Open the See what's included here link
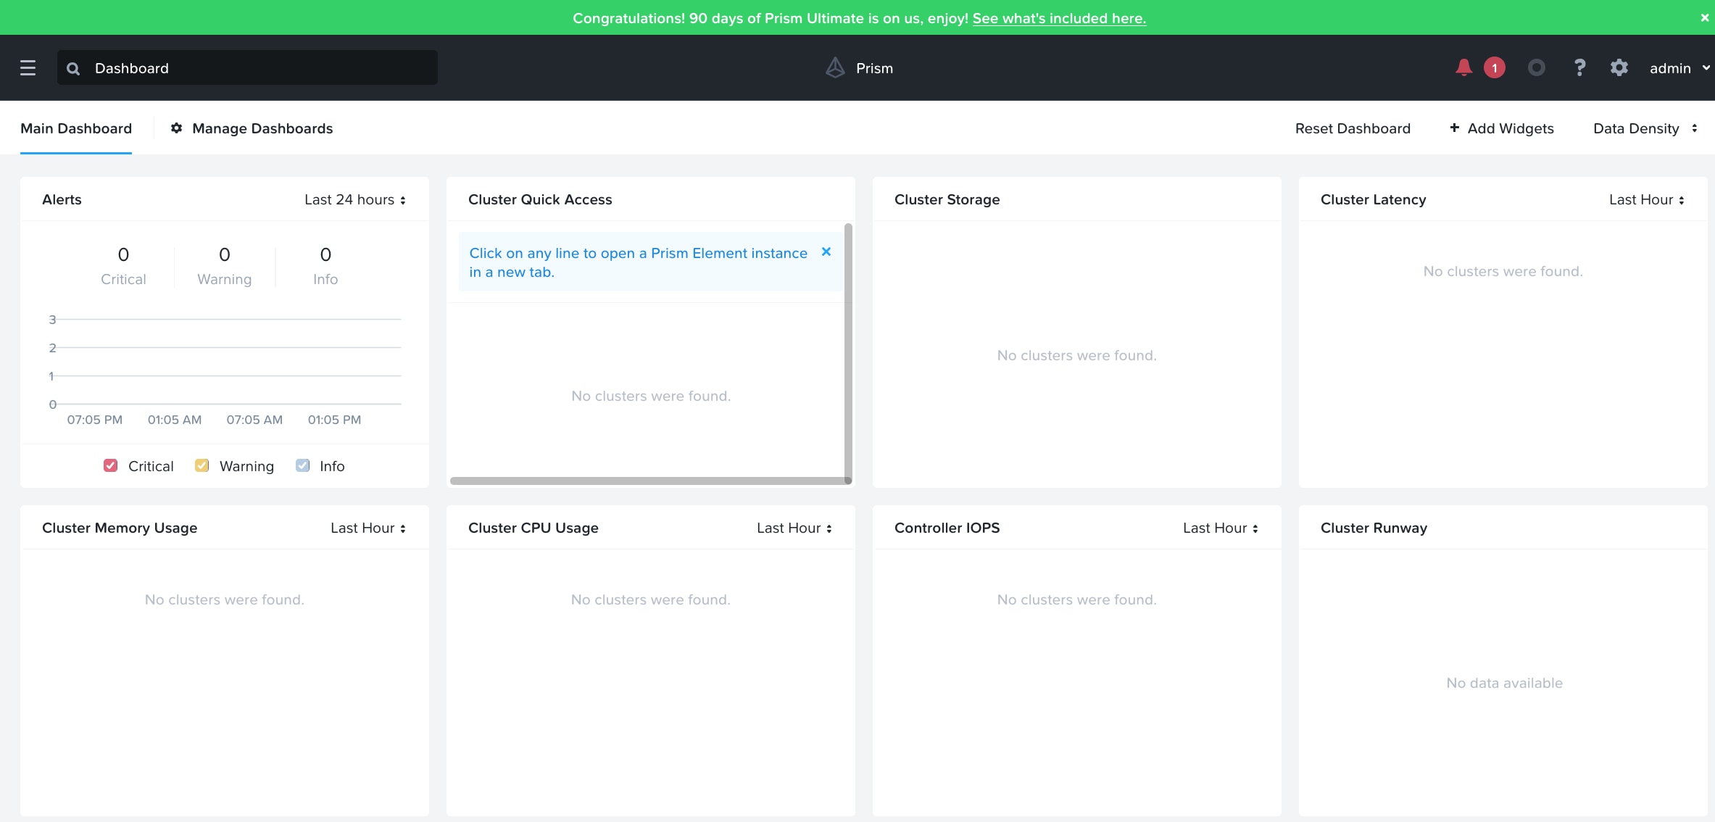Viewport: 1715px width, 822px height. click(1059, 18)
